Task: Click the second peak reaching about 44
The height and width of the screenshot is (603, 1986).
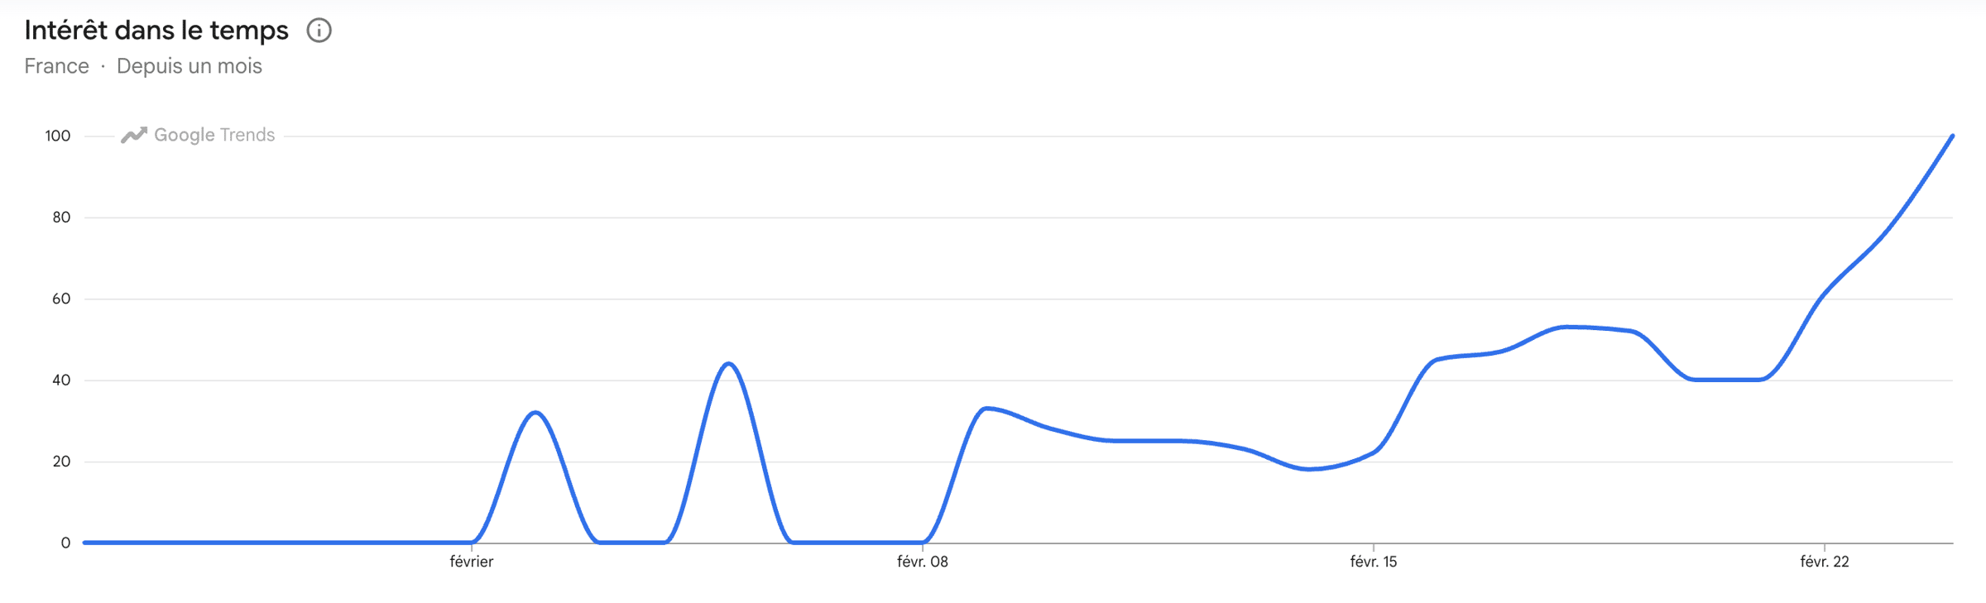Action: (x=728, y=364)
